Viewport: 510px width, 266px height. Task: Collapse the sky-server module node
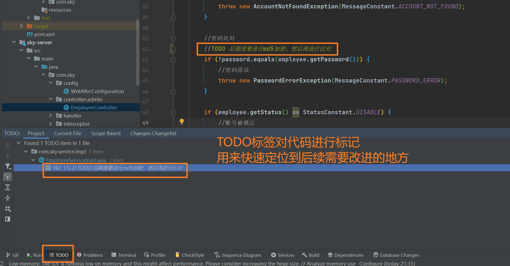[x=14, y=42]
